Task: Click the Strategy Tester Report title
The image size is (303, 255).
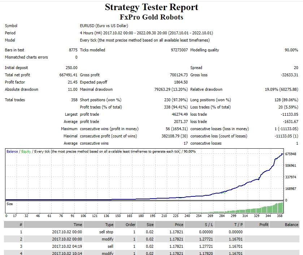Action: click(x=152, y=7)
